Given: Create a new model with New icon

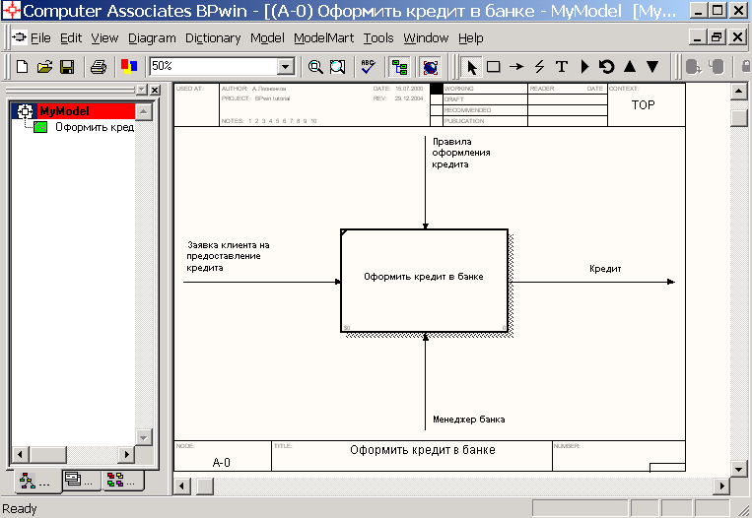Looking at the screenshot, I should coord(22,67).
